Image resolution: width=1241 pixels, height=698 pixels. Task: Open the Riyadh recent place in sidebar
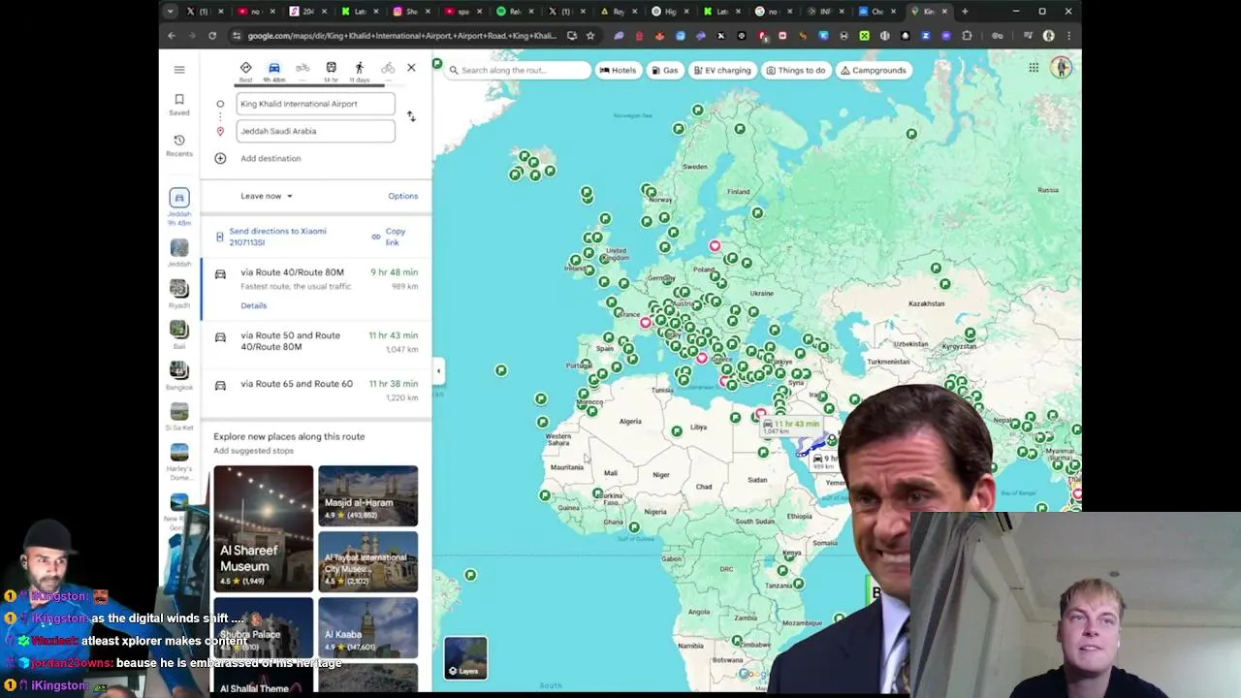(x=179, y=295)
